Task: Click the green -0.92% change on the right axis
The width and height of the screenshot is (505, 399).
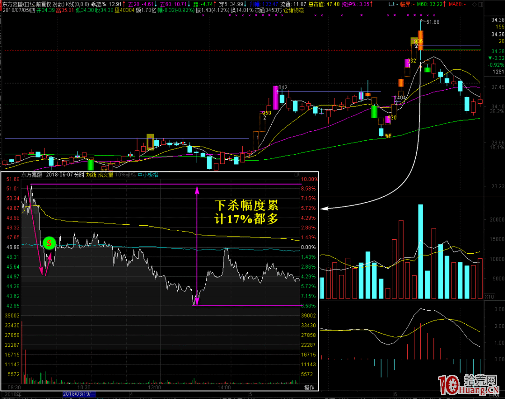Action: click(496, 65)
